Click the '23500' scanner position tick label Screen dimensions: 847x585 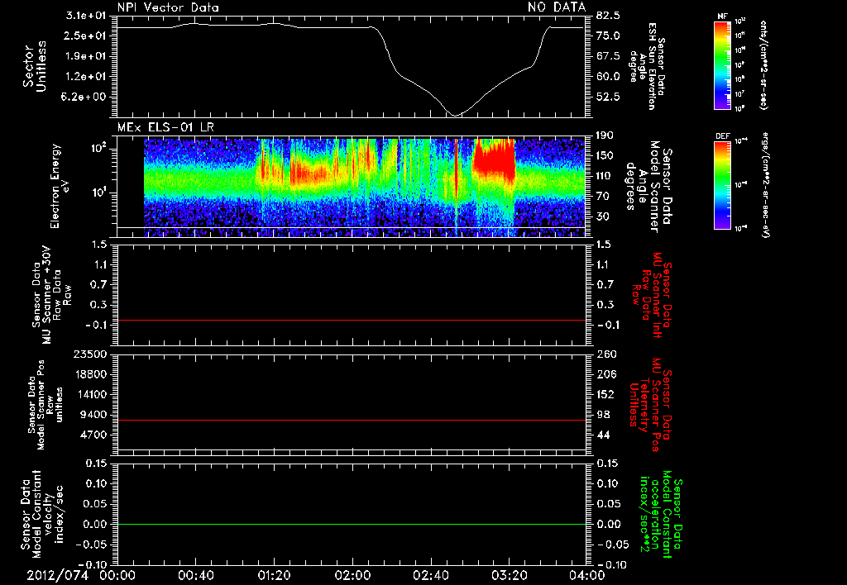pyautogui.click(x=93, y=354)
